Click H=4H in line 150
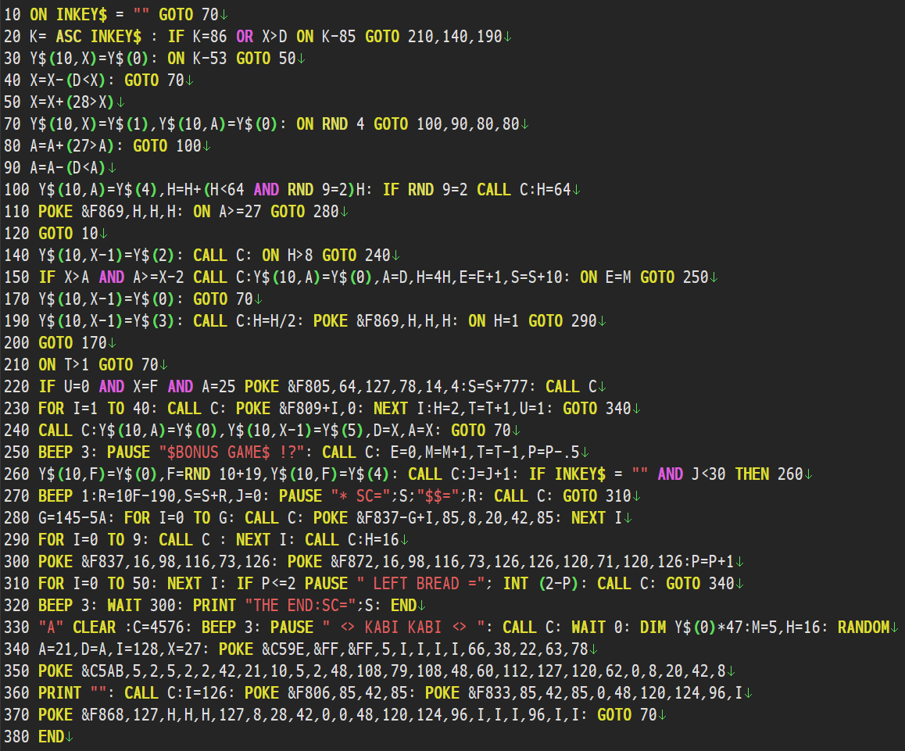 pos(434,277)
